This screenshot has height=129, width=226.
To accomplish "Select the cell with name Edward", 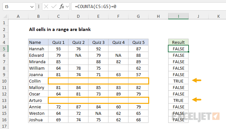I will coord(38,55).
